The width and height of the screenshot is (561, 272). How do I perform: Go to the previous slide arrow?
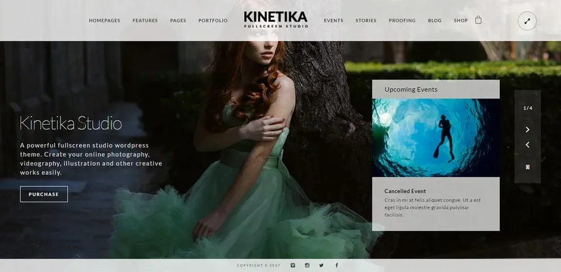(x=527, y=145)
